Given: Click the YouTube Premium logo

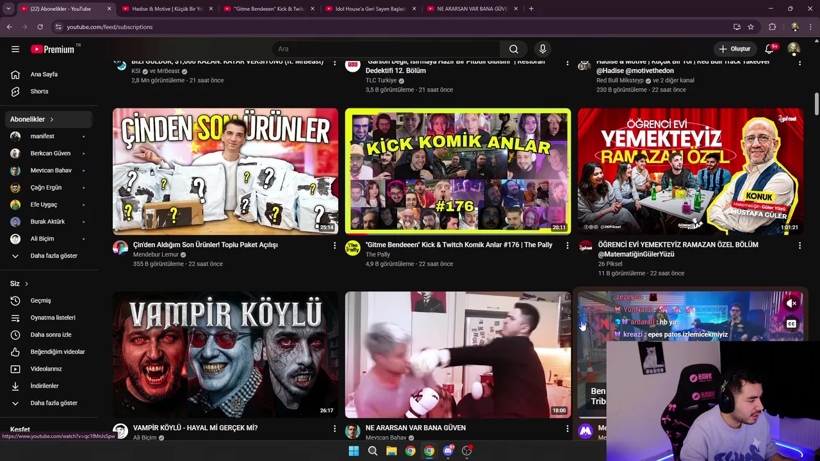Looking at the screenshot, I should tap(53, 49).
